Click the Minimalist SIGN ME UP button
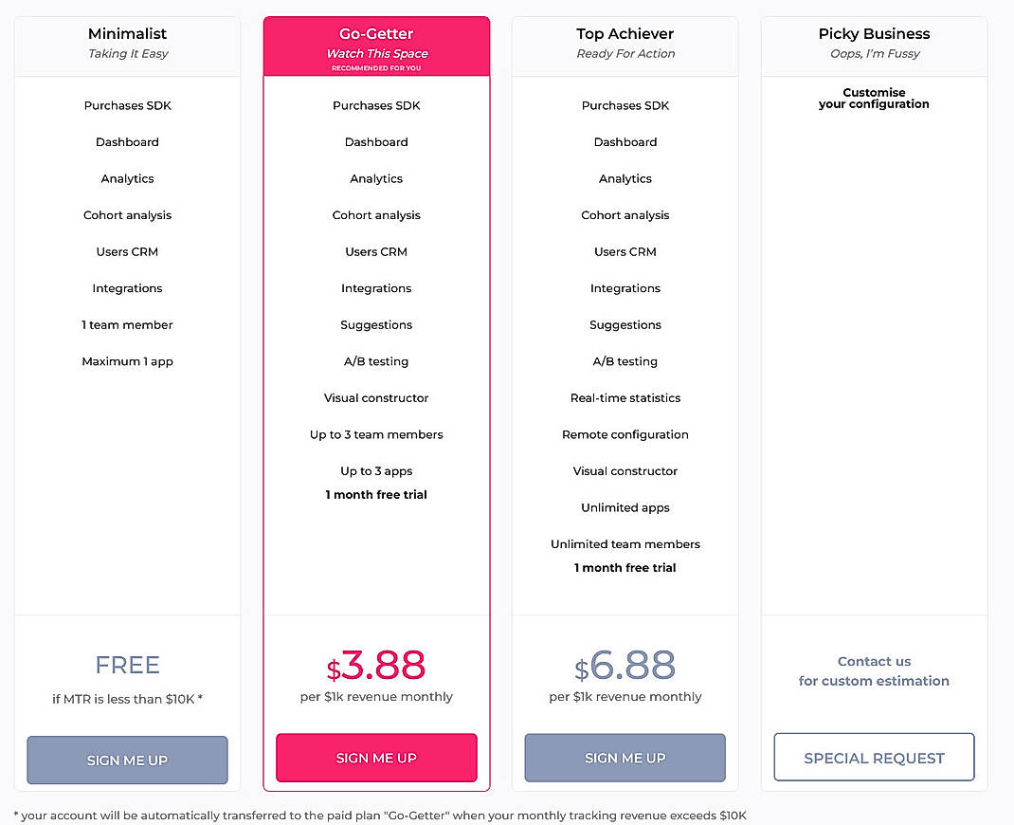 pyautogui.click(x=127, y=760)
